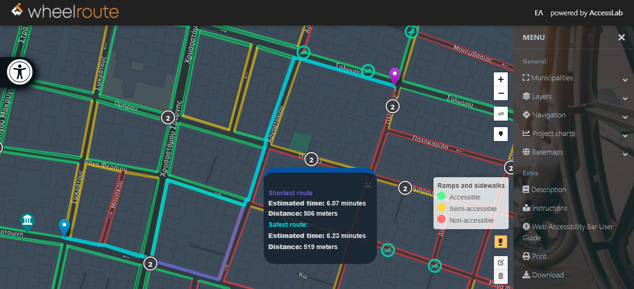Zoom in on the map
Image resolution: width=634 pixels, height=289 pixels.
(501, 79)
